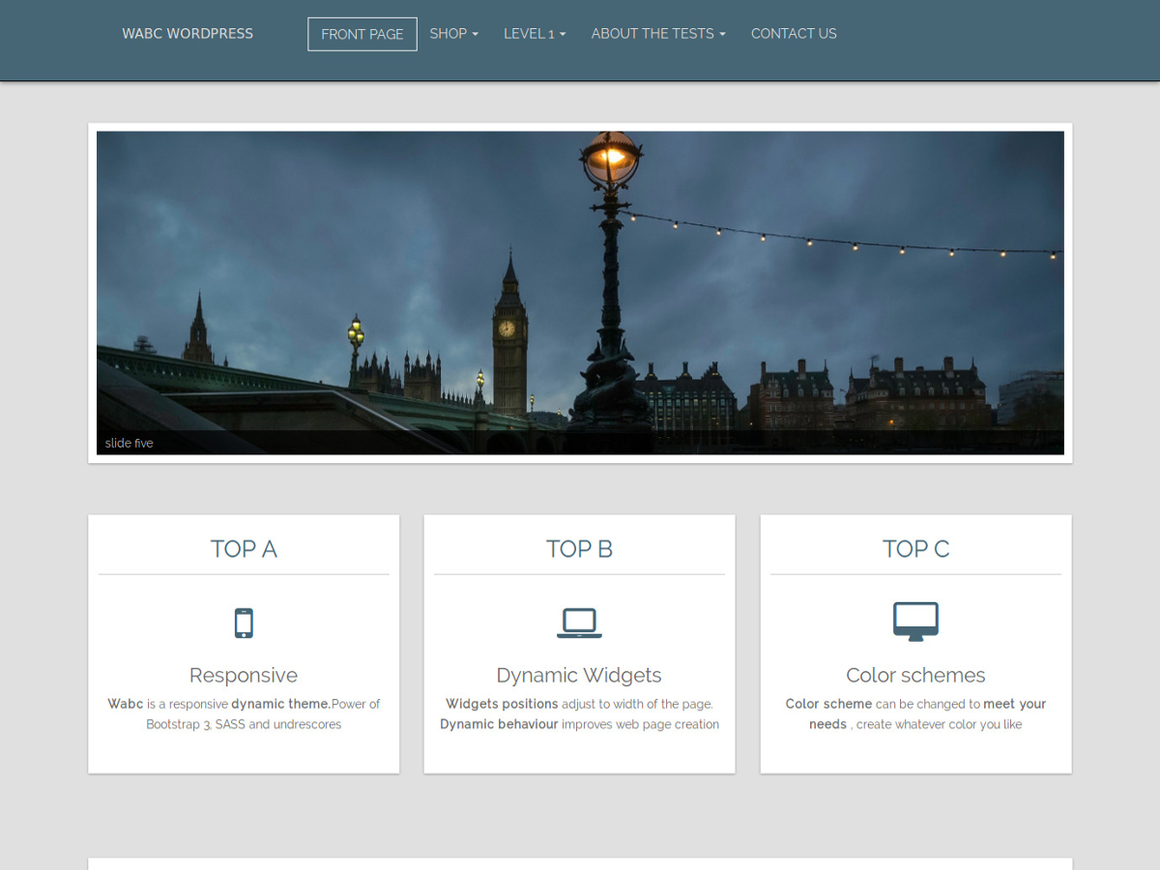
Task: Open the CONTACT US menu item
Action: click(794, 33)
